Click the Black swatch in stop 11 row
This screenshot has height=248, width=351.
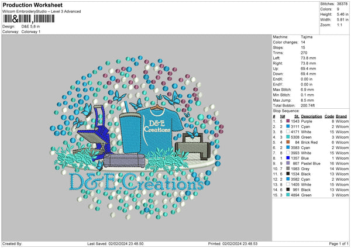288,174
